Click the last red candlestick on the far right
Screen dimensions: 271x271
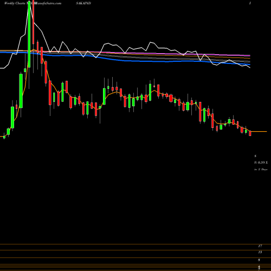tap(250, 133)
